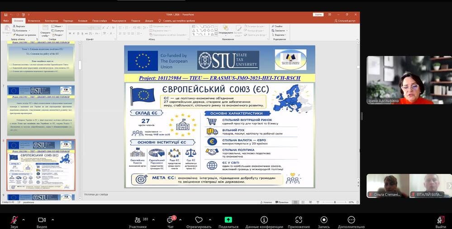Select Ольга Степані... participant video tile

click(x=388, y=186)
